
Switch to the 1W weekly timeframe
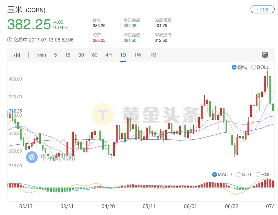(138, 55)
